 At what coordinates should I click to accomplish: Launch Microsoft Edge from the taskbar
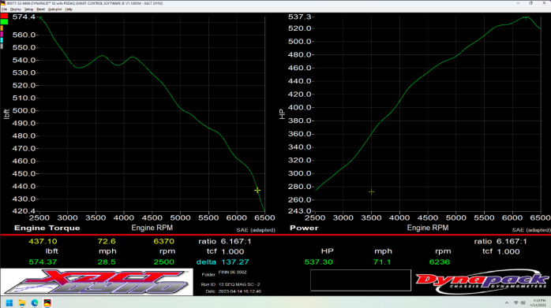click(x=35, y=302)
